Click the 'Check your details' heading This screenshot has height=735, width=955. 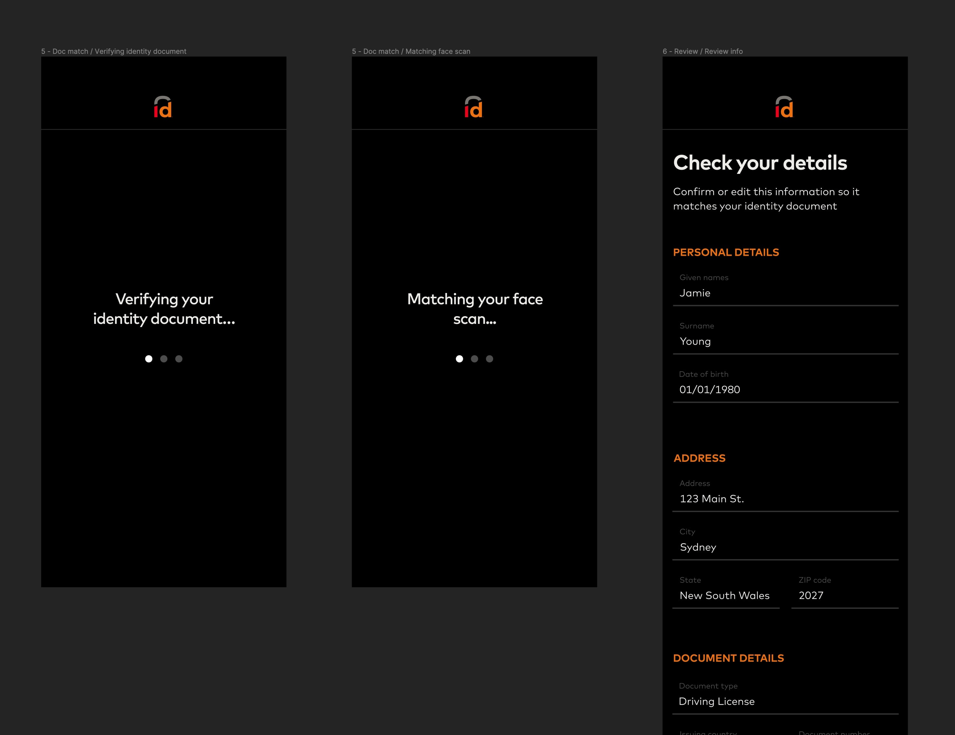(760, 163)
